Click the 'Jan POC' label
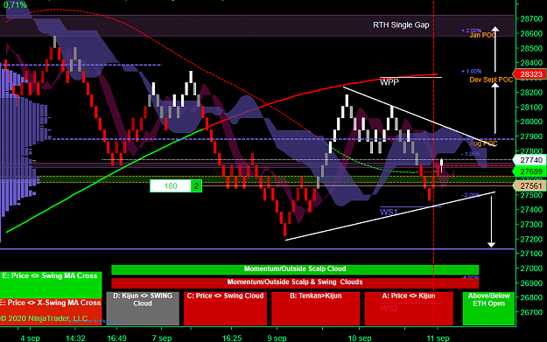The height and width of the screenshot is (342, 547). click(x=482, y=35)
